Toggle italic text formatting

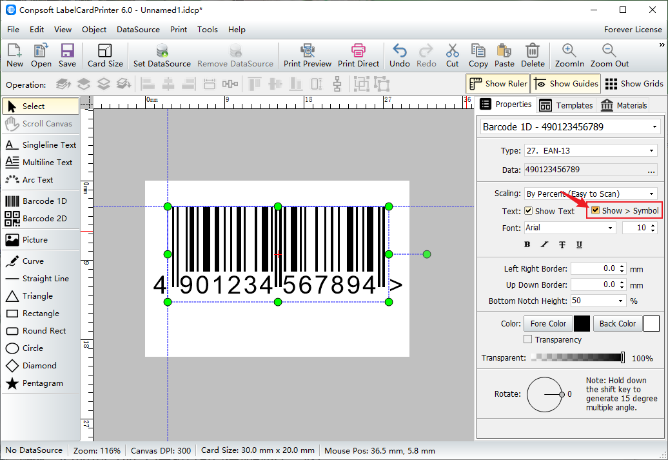545,245
